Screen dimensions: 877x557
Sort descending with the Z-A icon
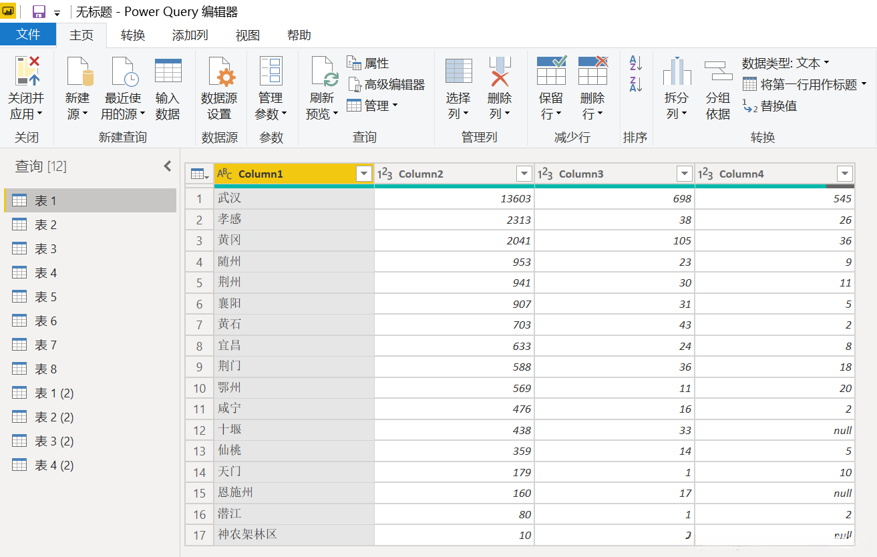pos(635,84)
